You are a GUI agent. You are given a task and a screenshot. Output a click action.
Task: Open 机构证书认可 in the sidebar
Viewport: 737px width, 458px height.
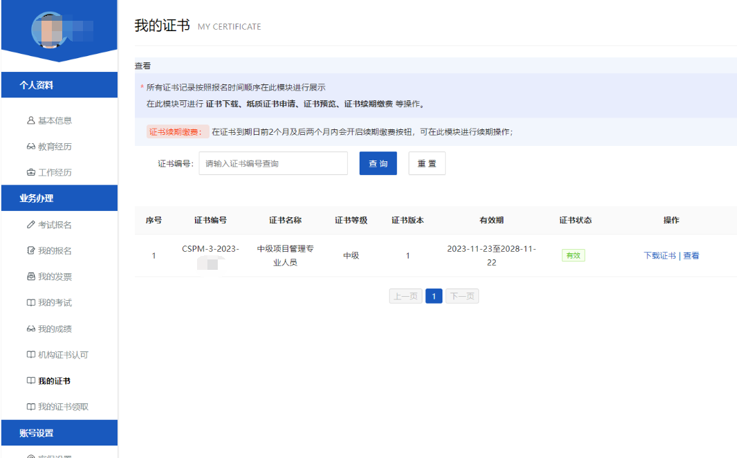[63, 355]
